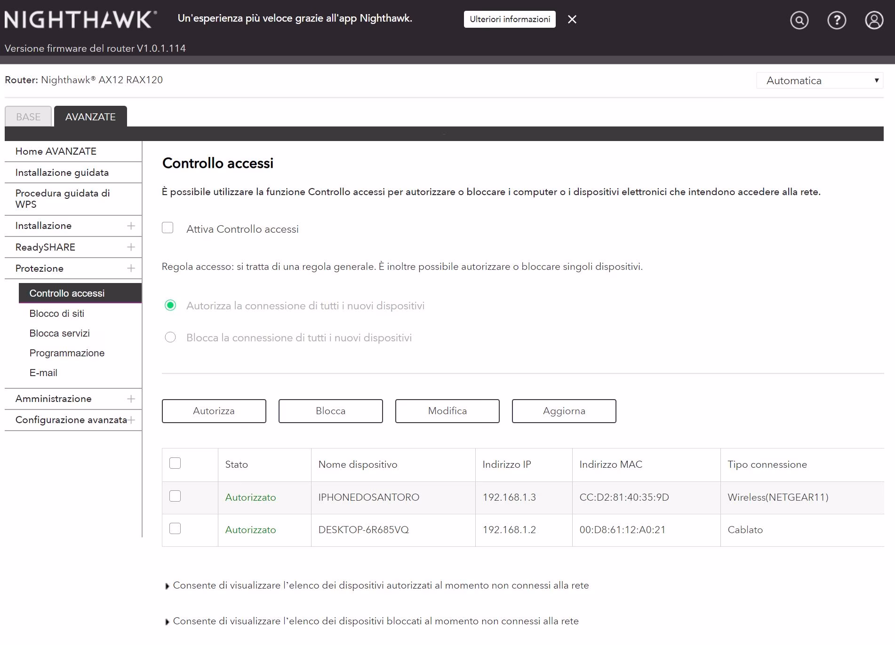The width and height of the screenshot is (895, 645).
Task: Click device name DESKTOP-6R685VQ
Action: click(x=363, y=530)
